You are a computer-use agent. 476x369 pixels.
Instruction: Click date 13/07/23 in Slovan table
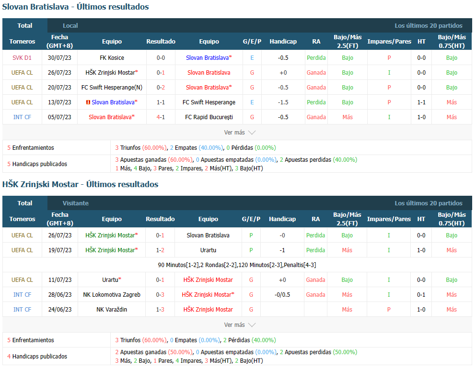tap(59, 102)
